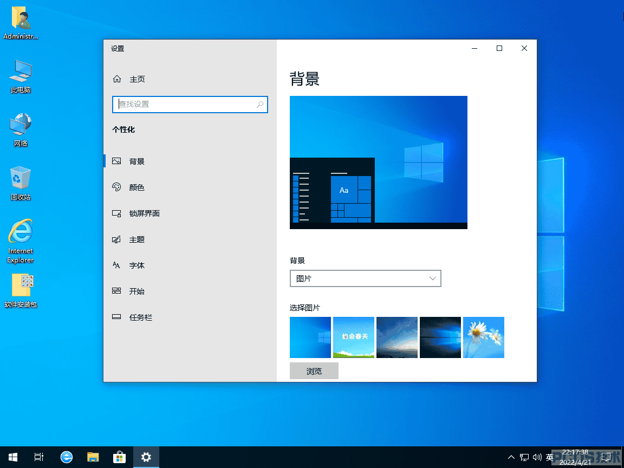Minimize the 设置 window
The height and width of the screenshot is (468, 624).
[x=474, y=48]
